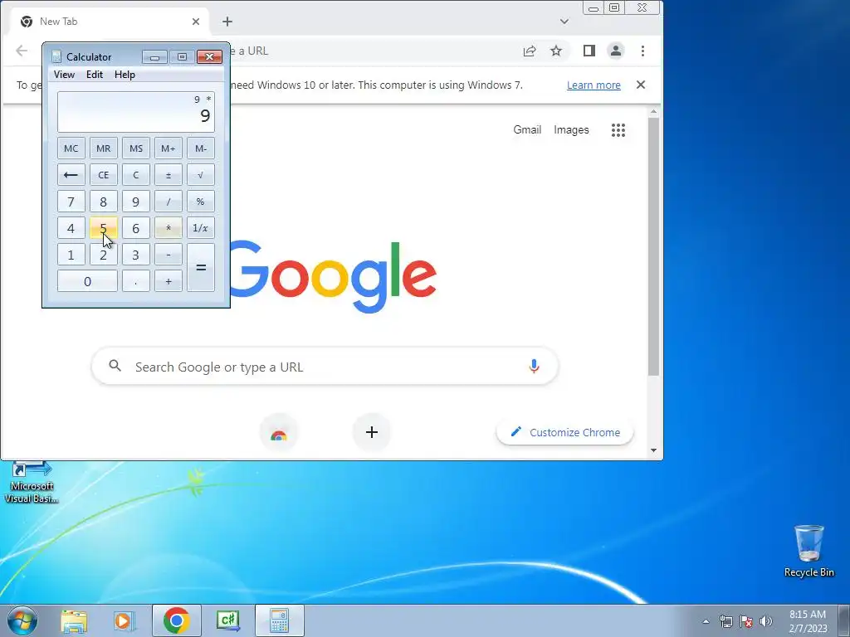Click the MC memory clear key
850x637 pixels.
click(71, 148)
